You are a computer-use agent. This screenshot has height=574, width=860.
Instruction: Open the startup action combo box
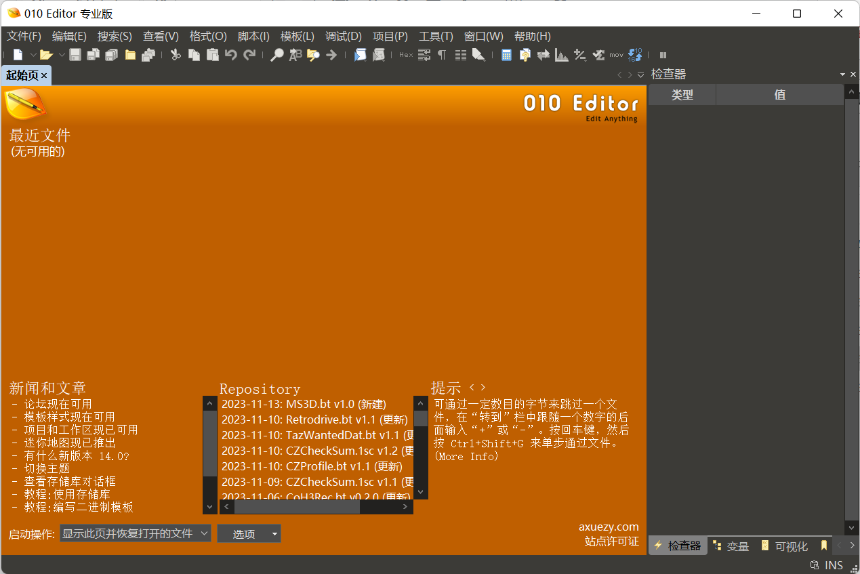click(x=136, y=533)
